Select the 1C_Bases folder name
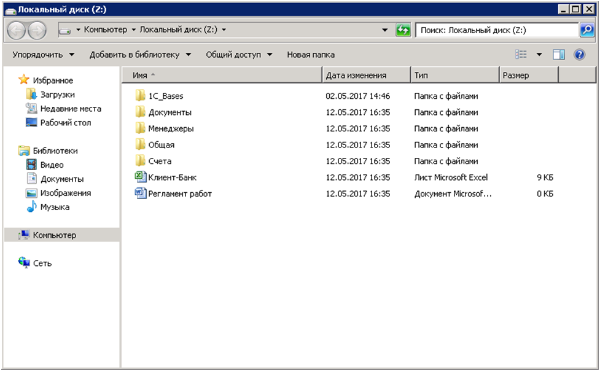Viewport: 600px width, 371px height. click(x=166, y=96)
